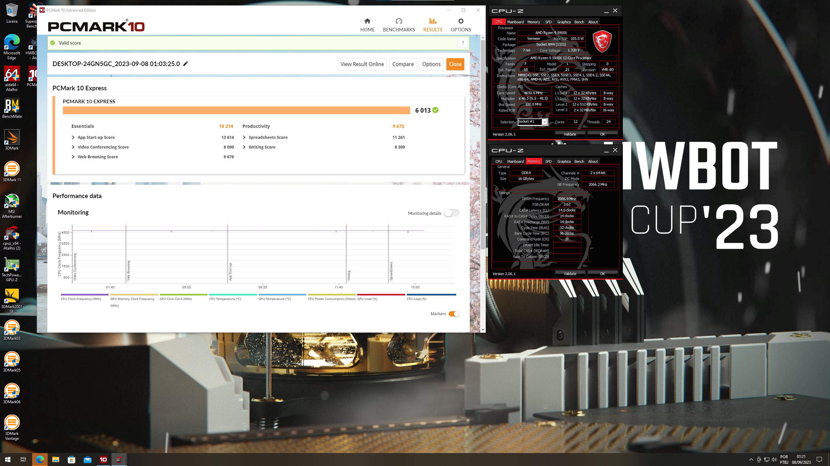Click the Compare button
Screen dimensions: 830x466
[403, 64]
